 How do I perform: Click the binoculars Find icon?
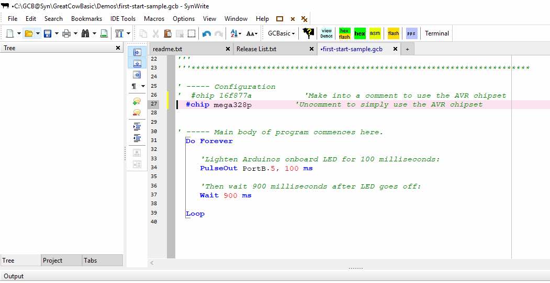(85, 33)
